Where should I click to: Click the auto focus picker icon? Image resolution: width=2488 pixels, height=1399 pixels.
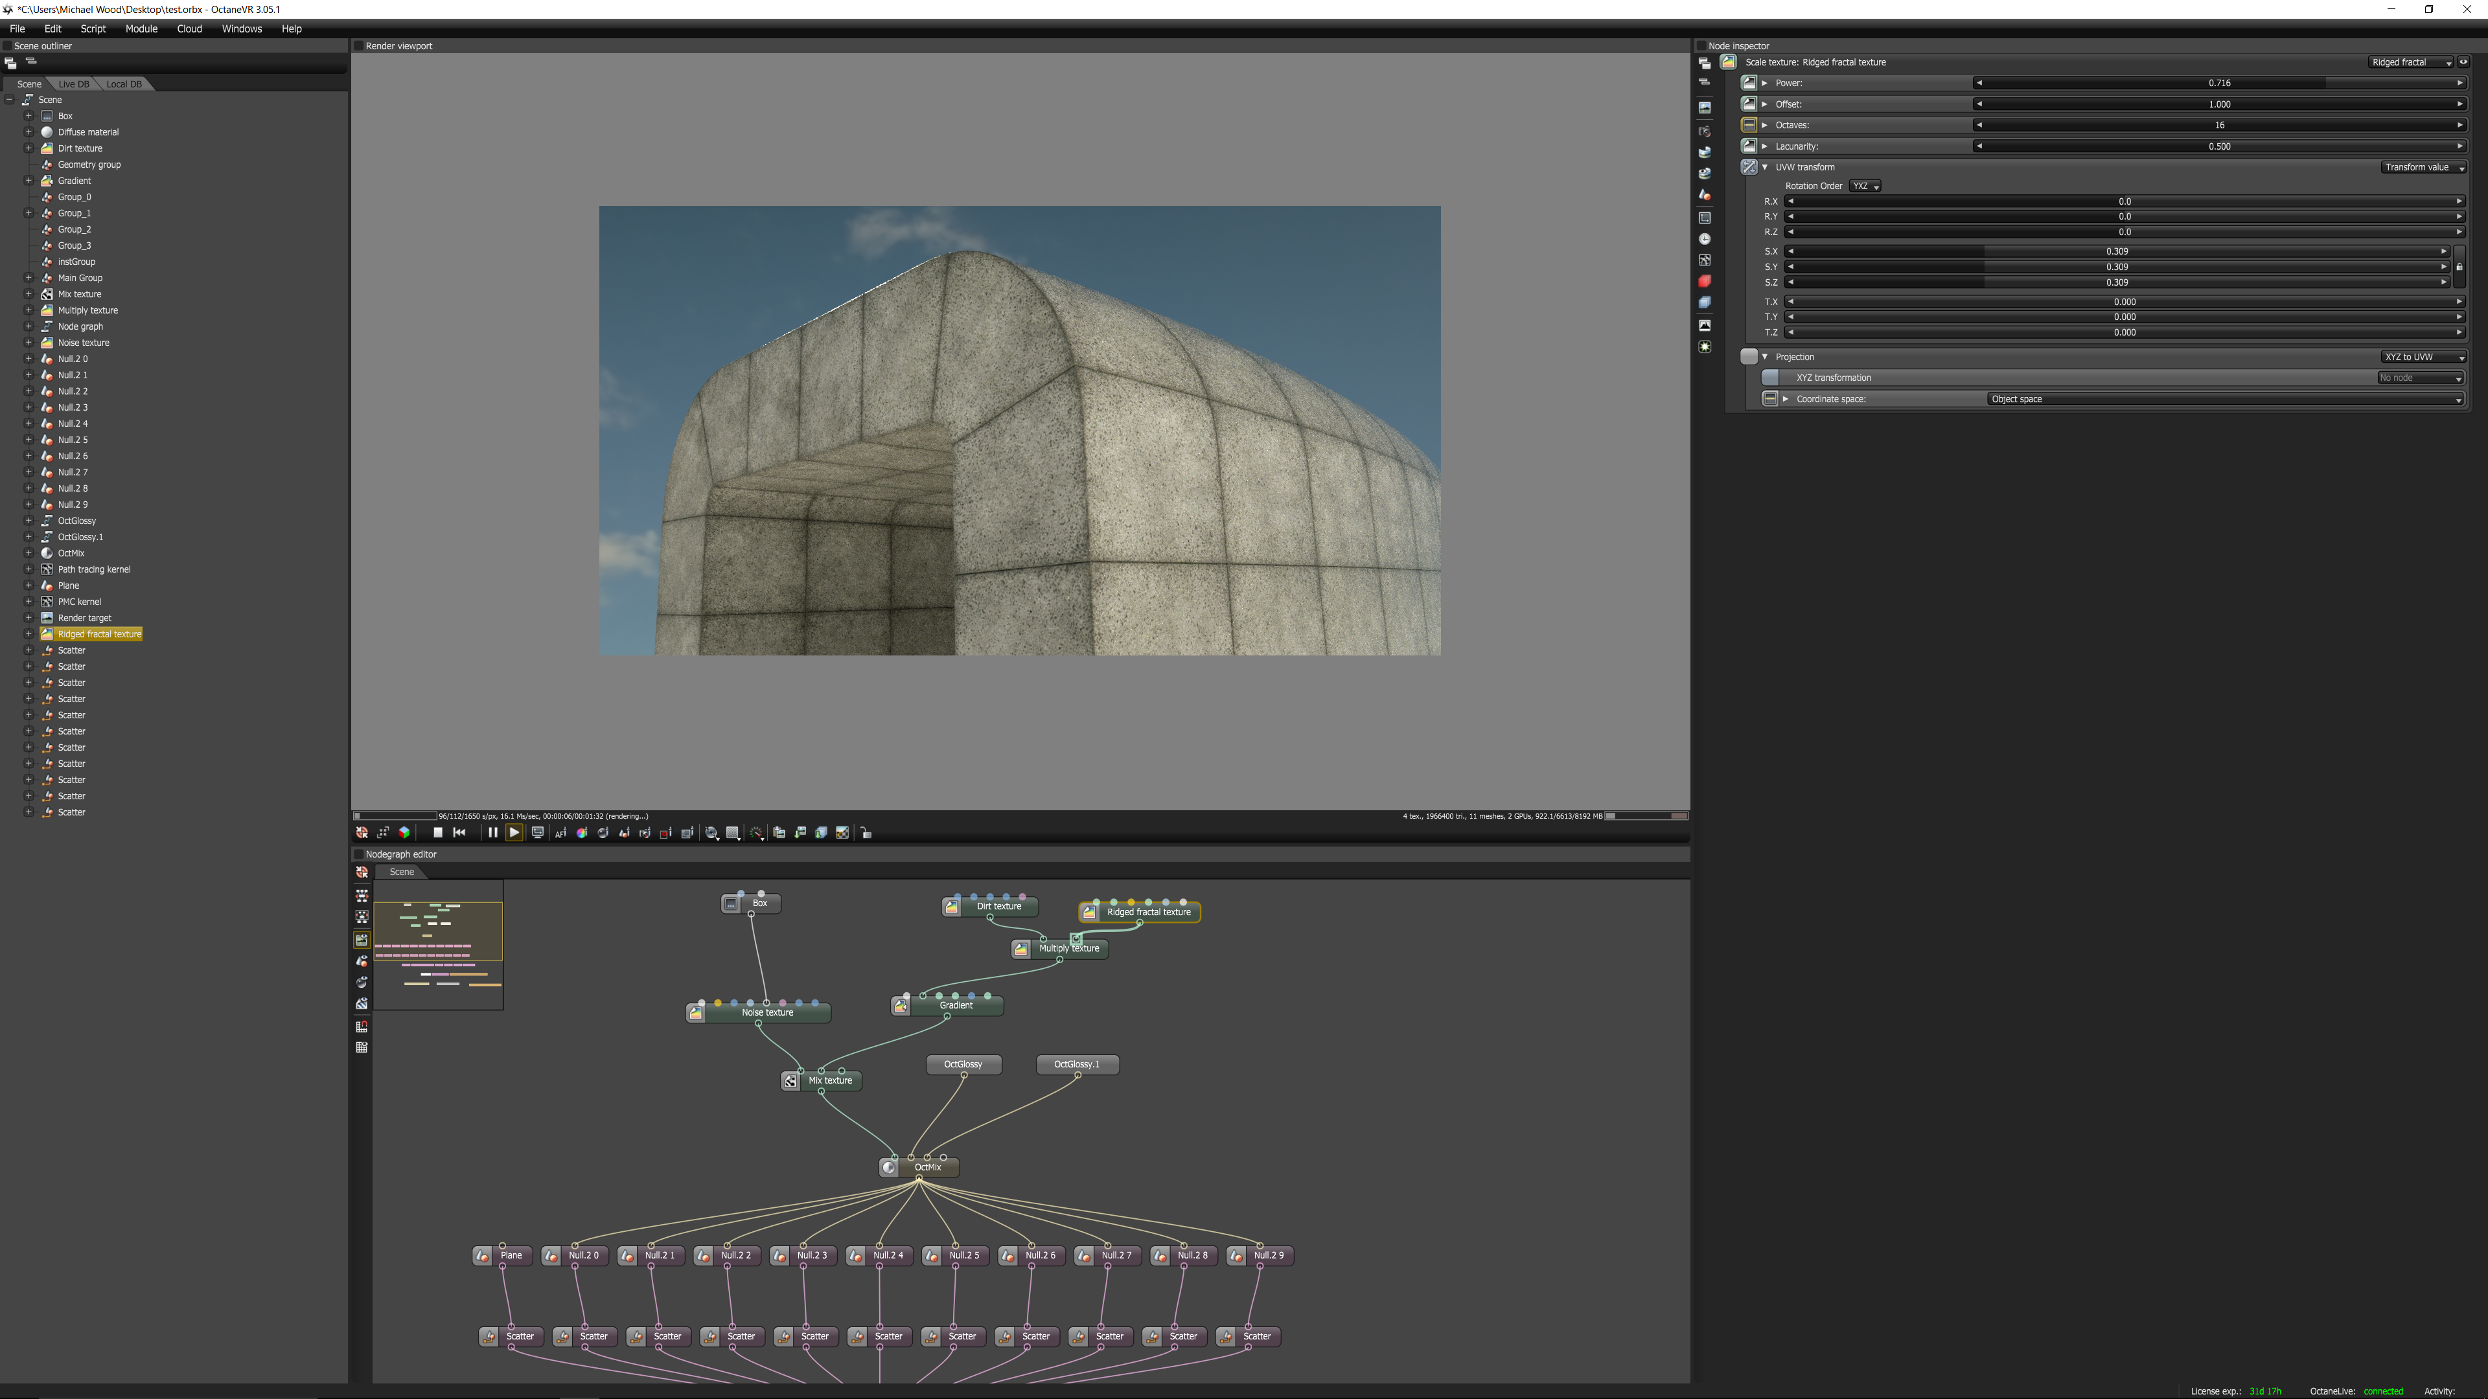click(x=560, y=832)
